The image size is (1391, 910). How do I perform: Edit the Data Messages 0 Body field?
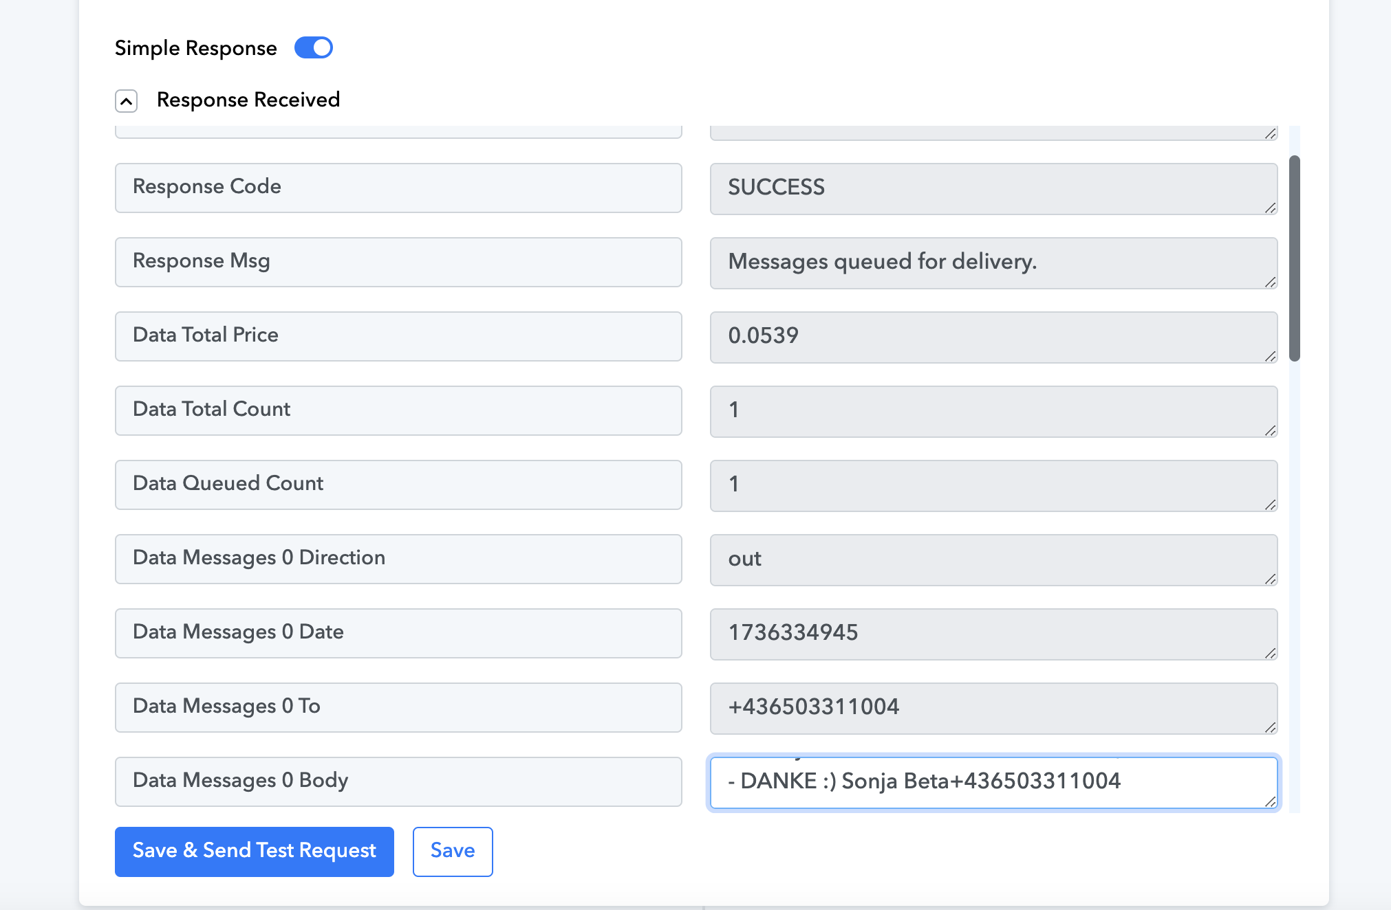click(x=993, y=780)
